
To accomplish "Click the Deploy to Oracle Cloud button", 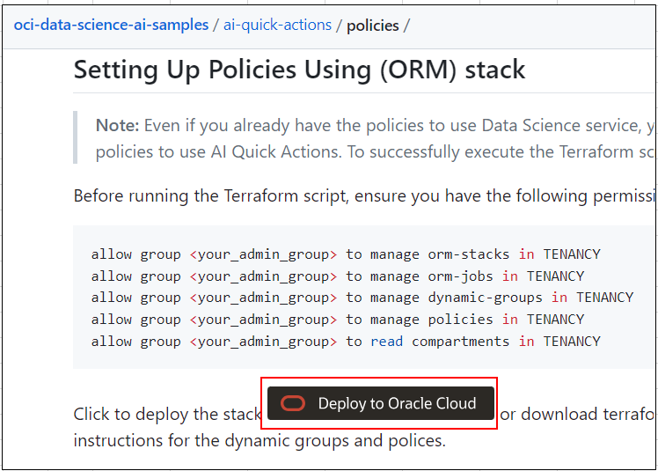I will tap(381, 403).
